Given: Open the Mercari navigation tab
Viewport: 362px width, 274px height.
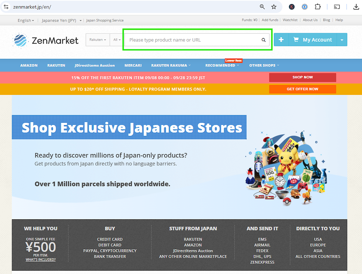Looking at the screenshot, I should [133, 65].
